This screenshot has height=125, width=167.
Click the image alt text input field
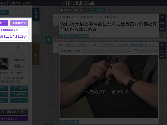coord(127,45)
